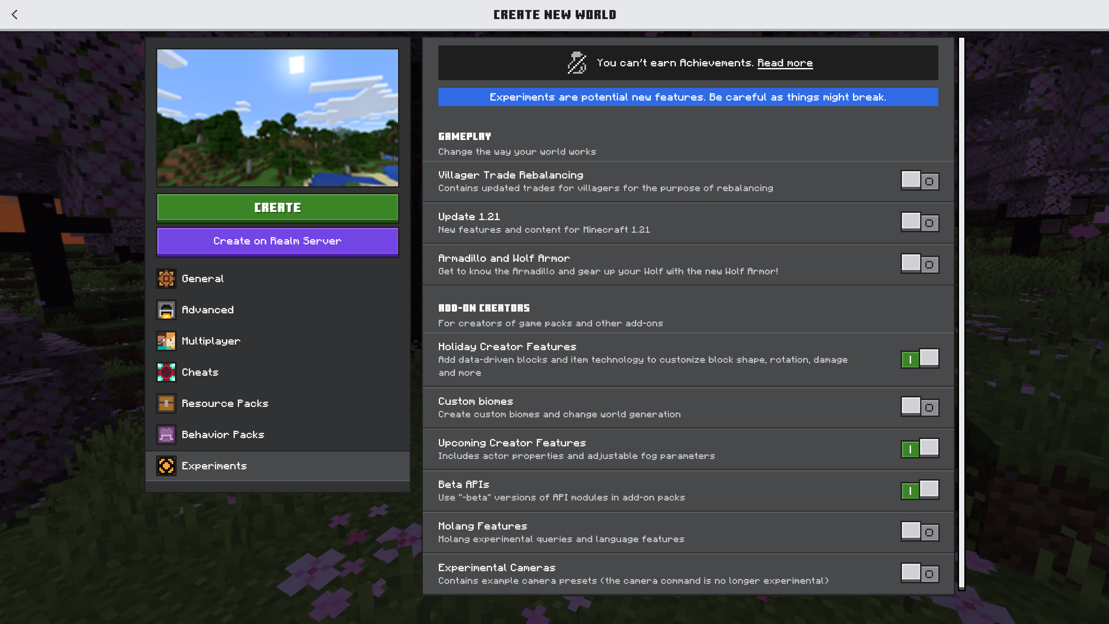
Task: Click the Gameplay section heading
Action: point(465,136)
